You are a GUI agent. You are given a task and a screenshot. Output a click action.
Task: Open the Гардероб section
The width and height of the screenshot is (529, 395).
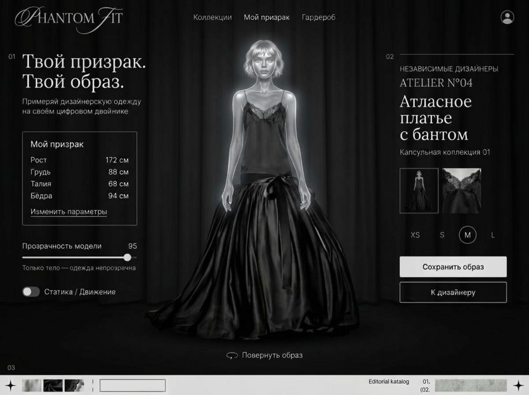click(319, 18)
